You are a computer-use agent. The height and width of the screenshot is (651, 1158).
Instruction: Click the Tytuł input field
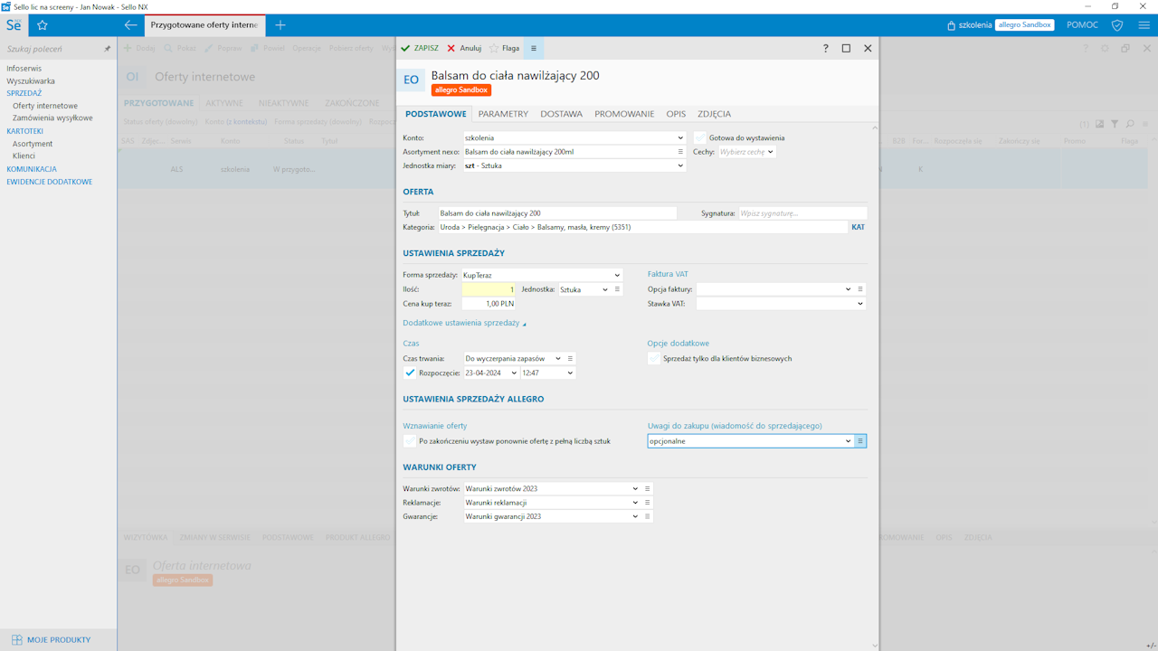pyautogui.click(x=556, y=213)
